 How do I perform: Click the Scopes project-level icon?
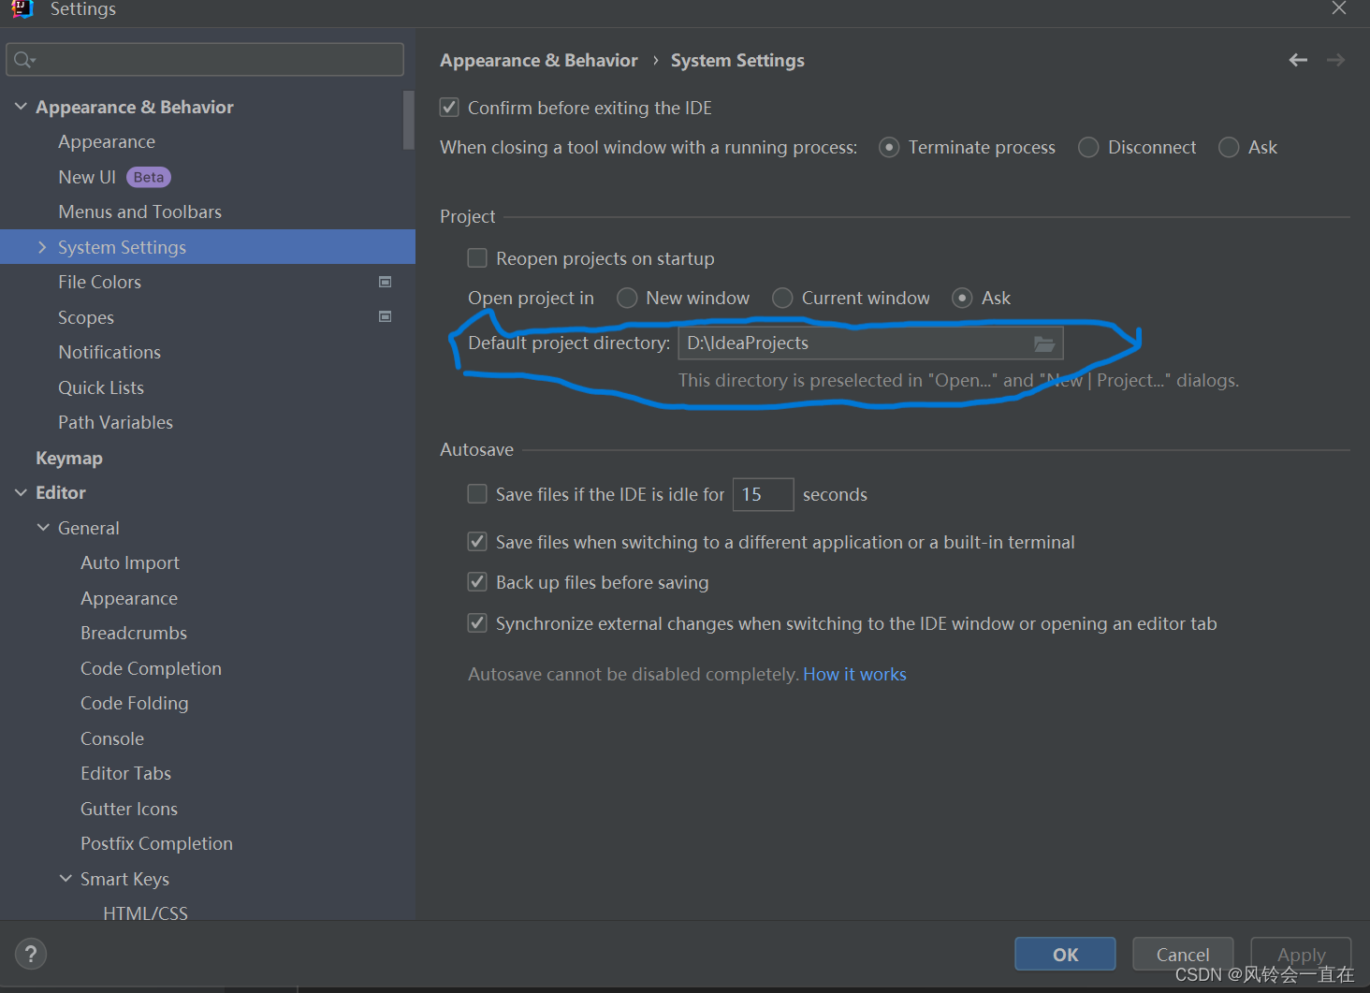tap(385, 316)
